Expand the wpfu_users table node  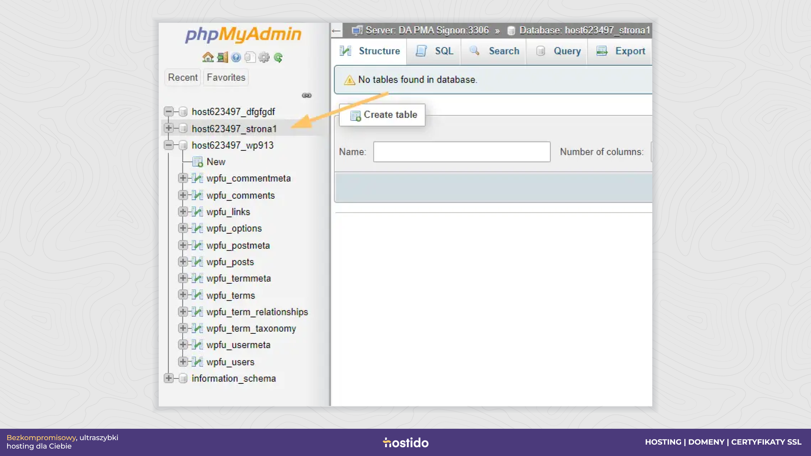[x=182, y=361]
